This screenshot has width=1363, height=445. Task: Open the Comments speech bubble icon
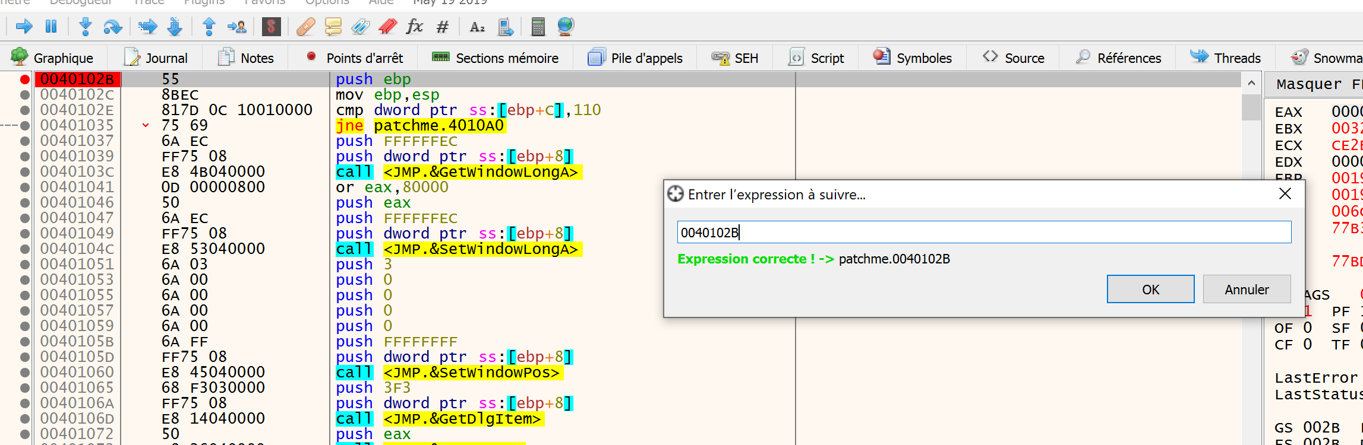[x=333, y=26]
